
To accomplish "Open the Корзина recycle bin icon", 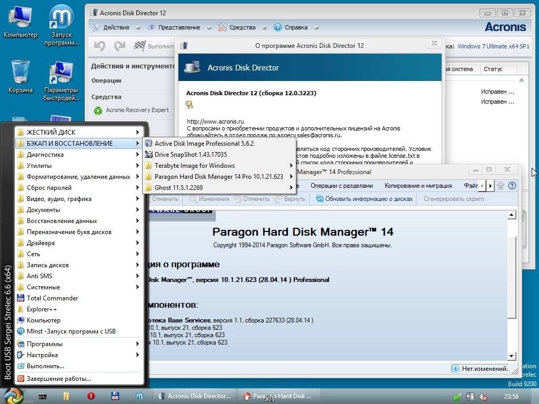I will [20, 76].
